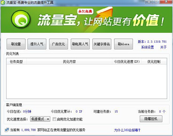Click the 关于 link

point(163,47)
